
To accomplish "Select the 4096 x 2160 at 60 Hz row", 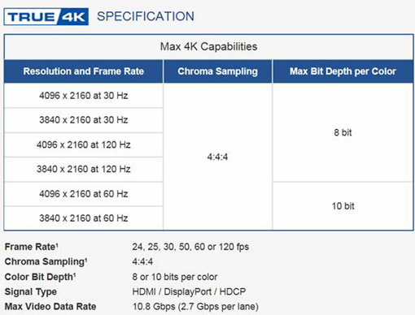I will click(84, 194).
